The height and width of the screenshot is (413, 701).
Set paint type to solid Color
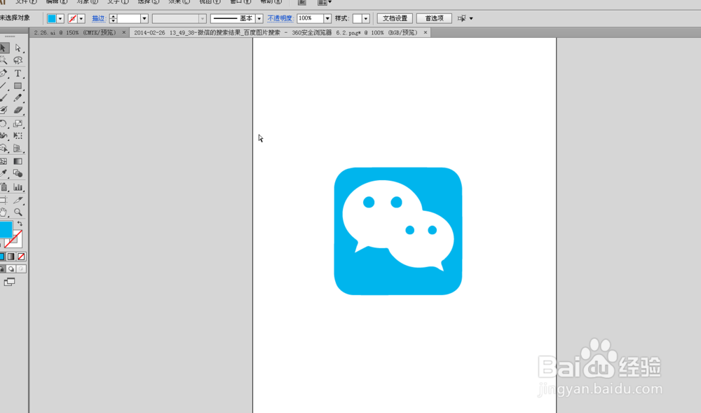click(x=2, y=257)
